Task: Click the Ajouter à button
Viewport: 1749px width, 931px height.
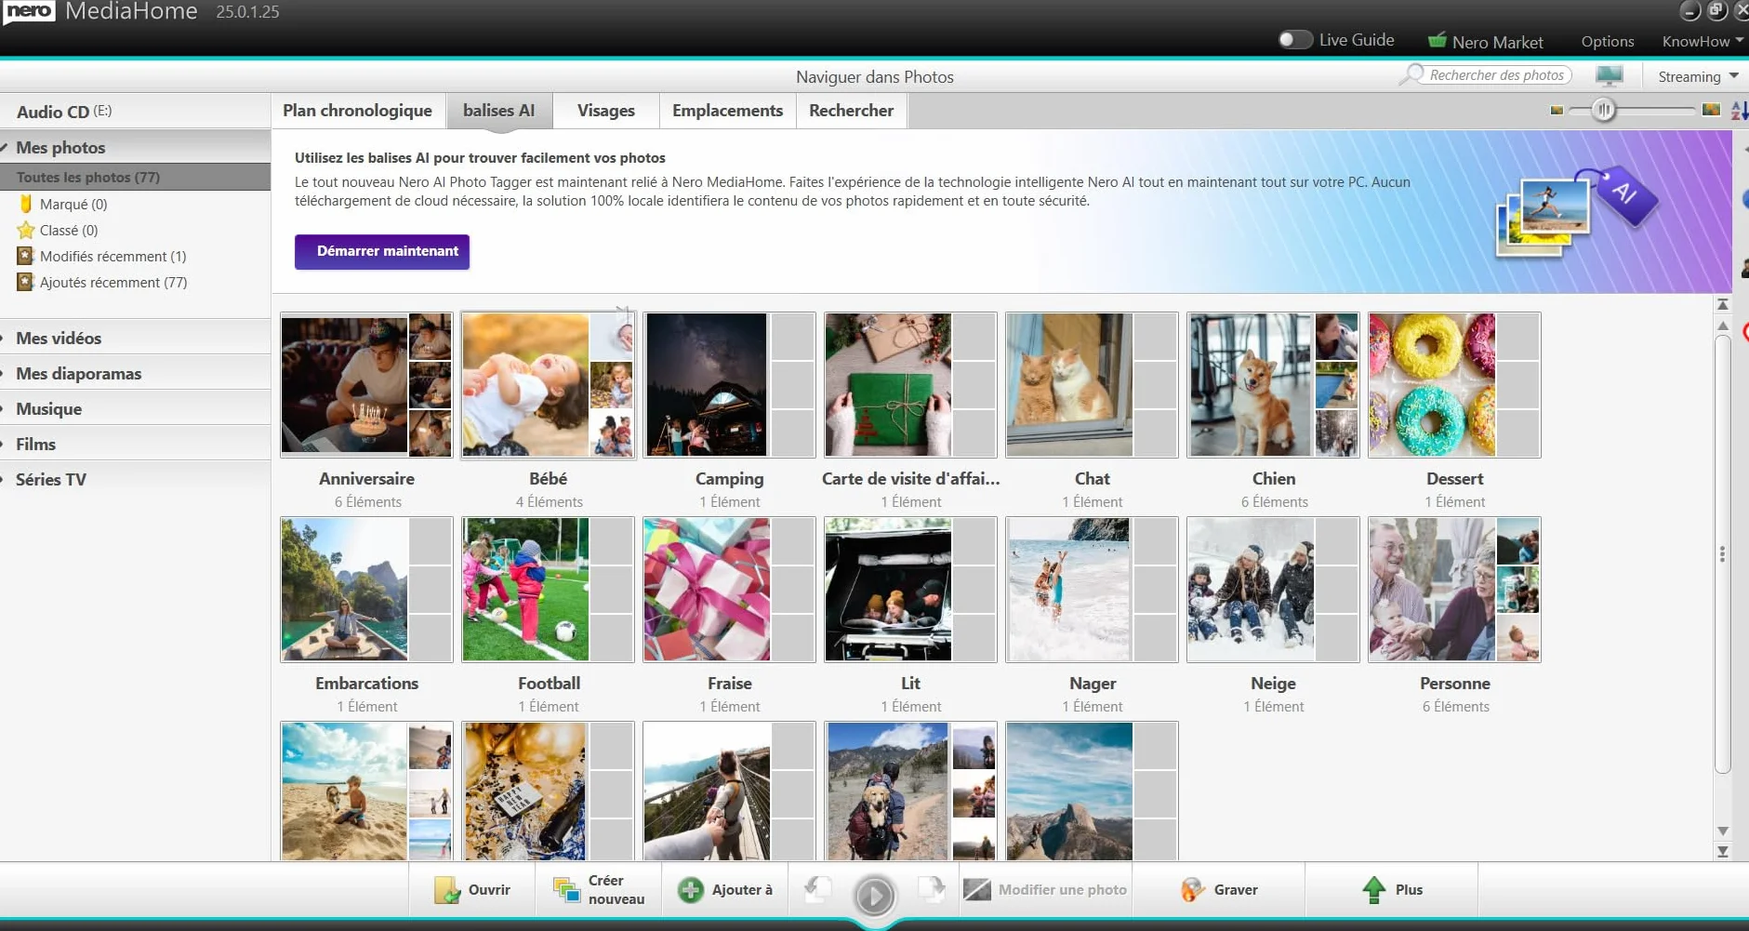Action: pos(725,890)
